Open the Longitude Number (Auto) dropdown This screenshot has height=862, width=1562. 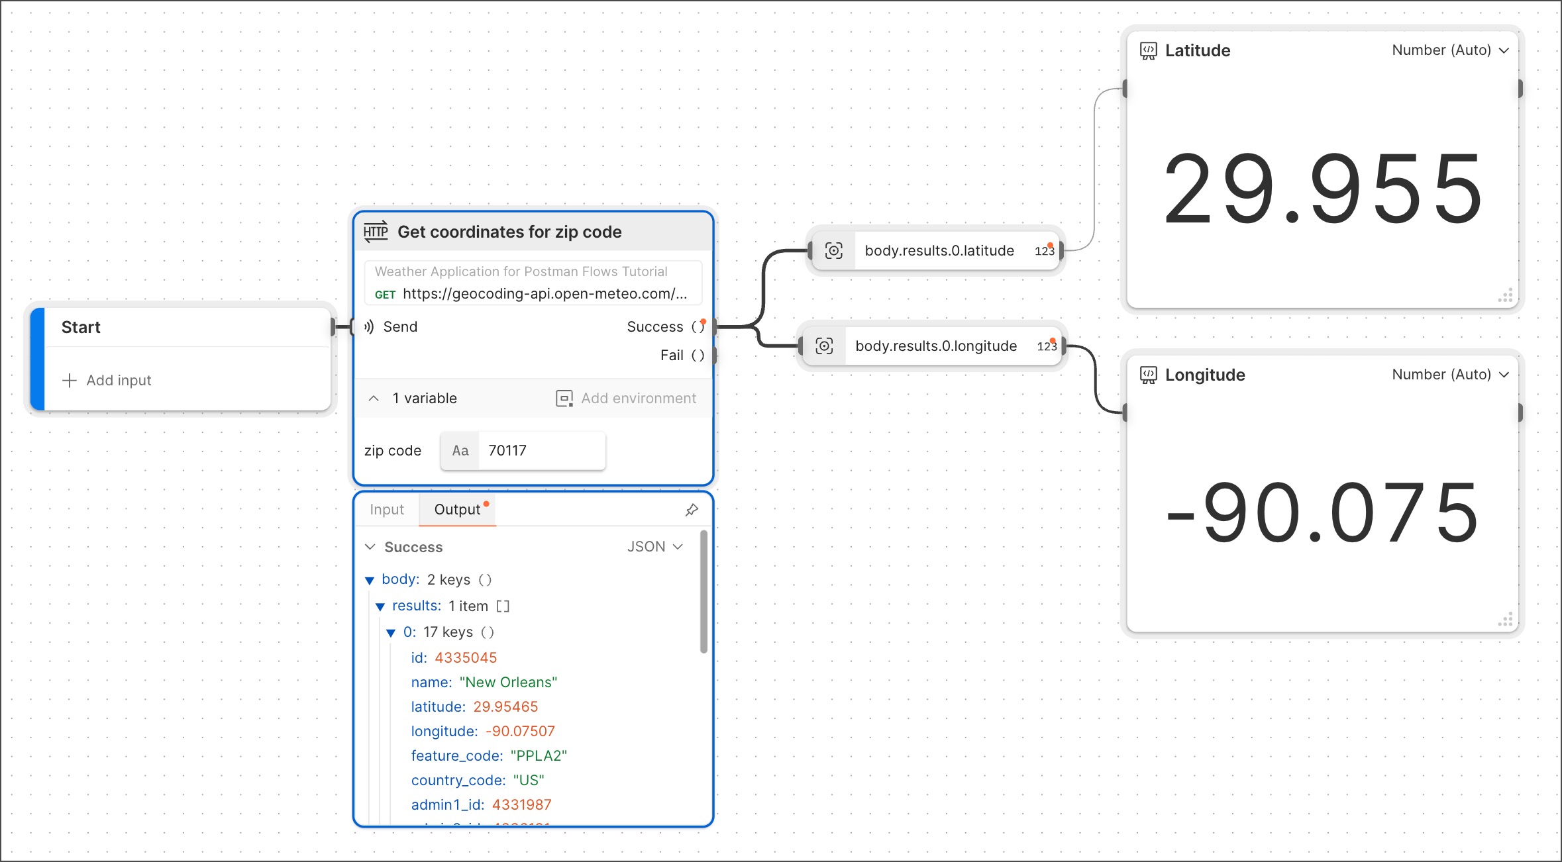1450,375
